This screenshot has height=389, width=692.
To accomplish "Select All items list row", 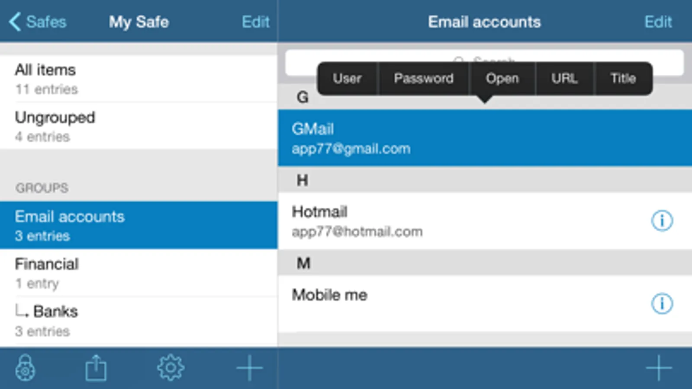I will coord(138,79).
